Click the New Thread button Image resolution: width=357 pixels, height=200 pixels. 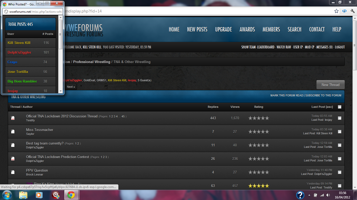pos(330,85)
